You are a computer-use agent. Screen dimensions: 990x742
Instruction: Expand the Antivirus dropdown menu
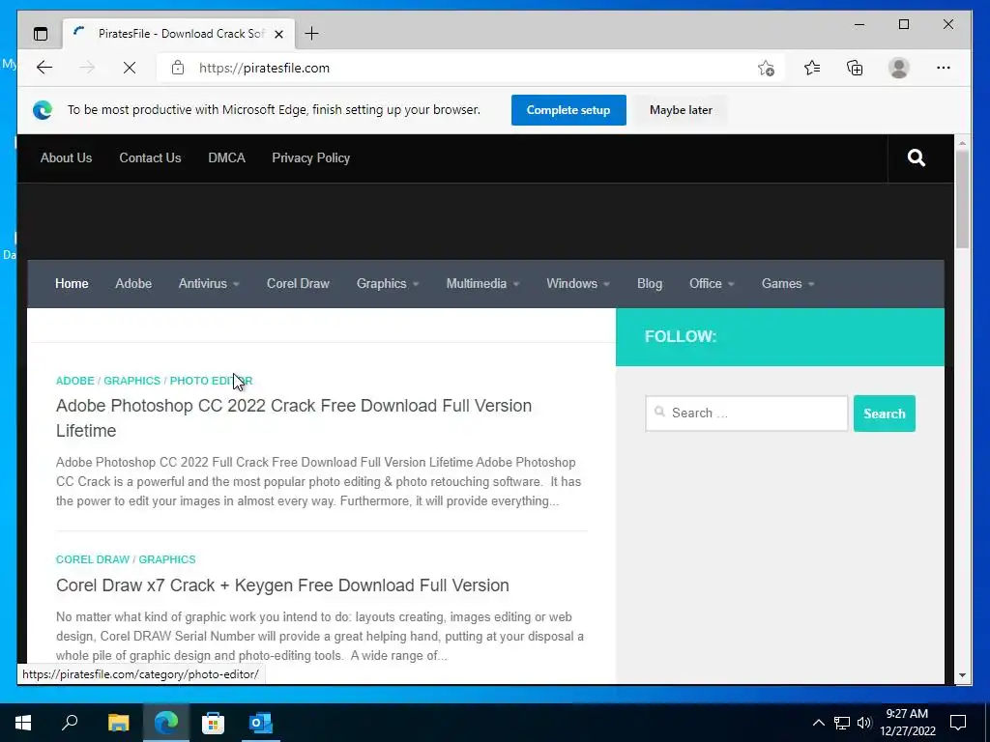pyautogui.click(x=209, y=283)
